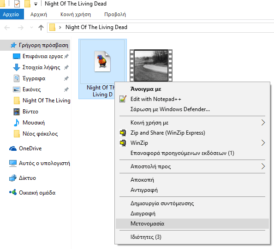274x249 pixels.
Task: Open Μουσική in sidebar
Action: pyautogui.click(x=34, y=123)
